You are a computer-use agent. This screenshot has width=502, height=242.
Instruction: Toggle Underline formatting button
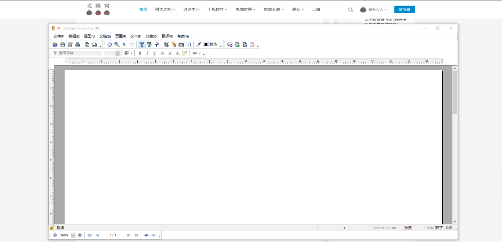click(x=155, y=53)
